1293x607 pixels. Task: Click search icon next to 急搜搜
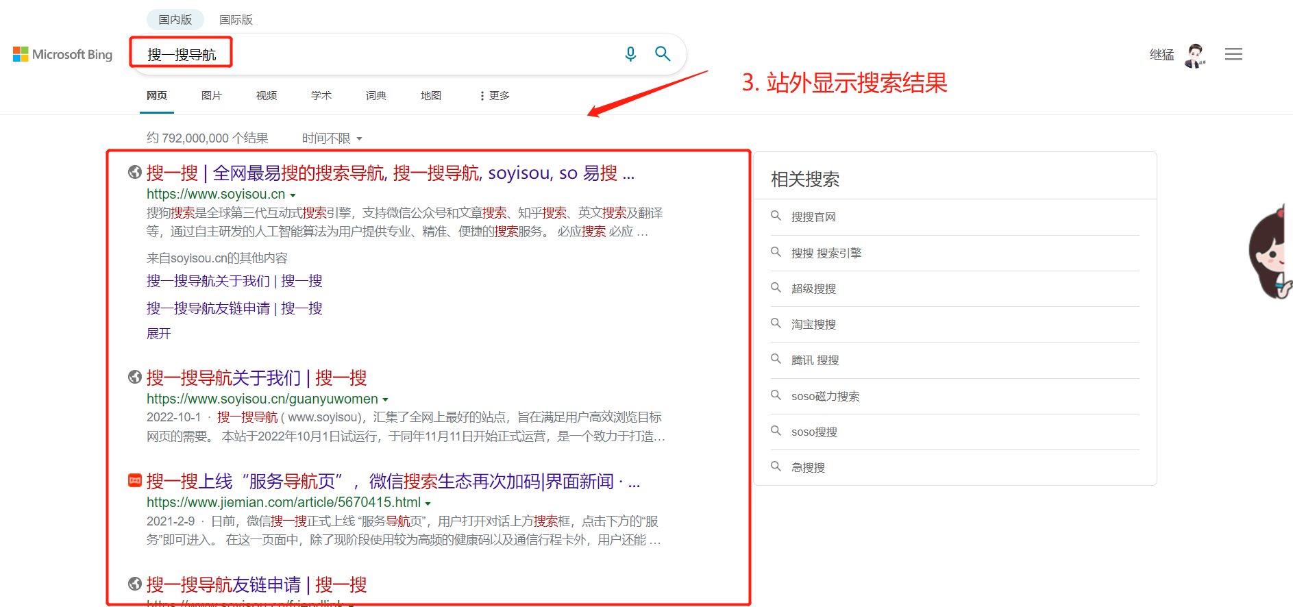(x=776, y=467)
